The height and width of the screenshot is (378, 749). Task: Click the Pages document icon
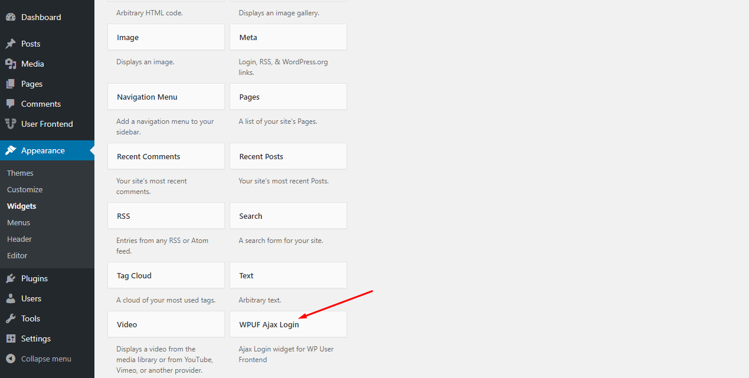click(11, 83)
